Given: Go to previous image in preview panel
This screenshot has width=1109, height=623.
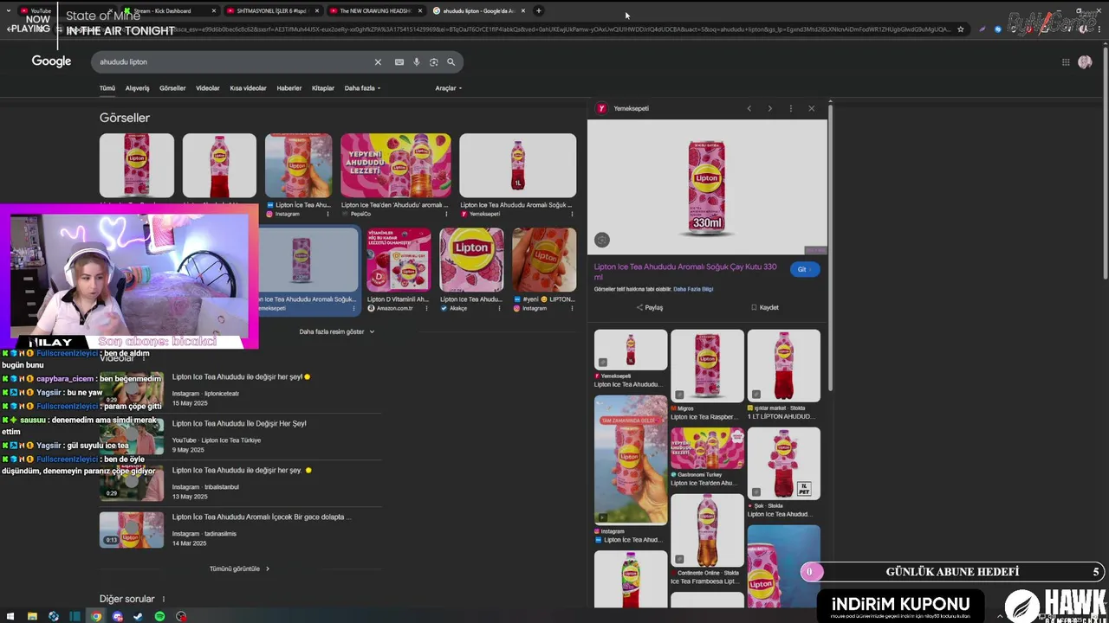Looking at the screenshot, I should click(749, 108).
